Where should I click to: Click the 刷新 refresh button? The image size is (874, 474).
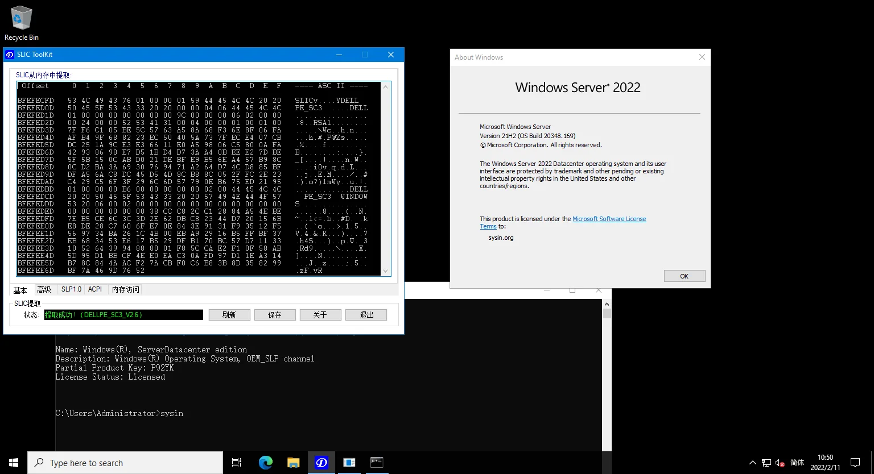click(229, 314)
